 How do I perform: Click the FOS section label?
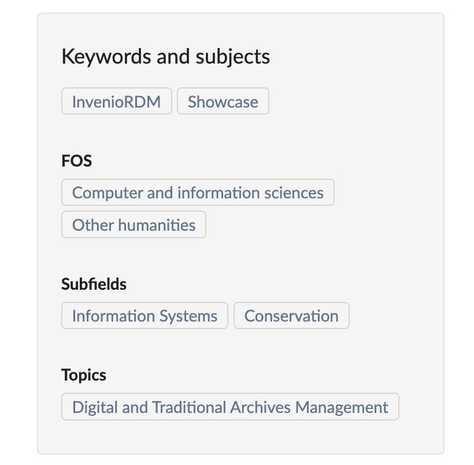pyautogui.click(x=76, y=160)
